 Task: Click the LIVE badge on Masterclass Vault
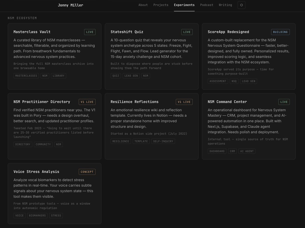[x=90, y=32]
